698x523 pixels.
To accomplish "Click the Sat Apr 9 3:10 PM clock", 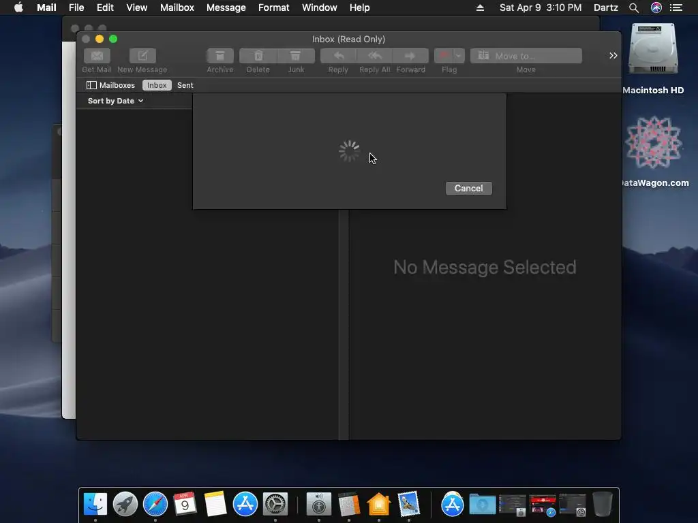I will pyautogui.click(x=541, y=7).
